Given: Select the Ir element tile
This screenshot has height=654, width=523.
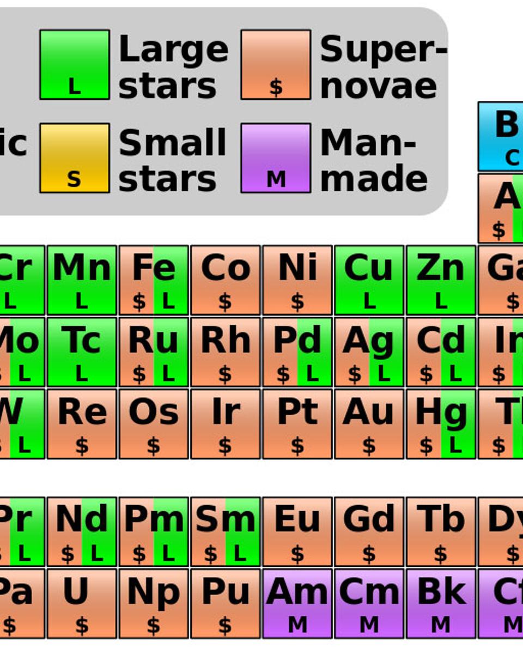Looking at the screenshot, I should click(226, 424).
